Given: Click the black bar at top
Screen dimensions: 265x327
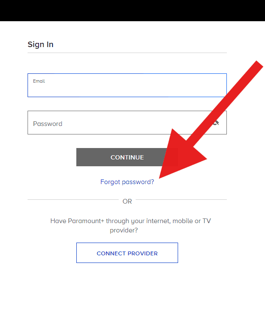Looking at the screenshot, I should tap(132, 10).
